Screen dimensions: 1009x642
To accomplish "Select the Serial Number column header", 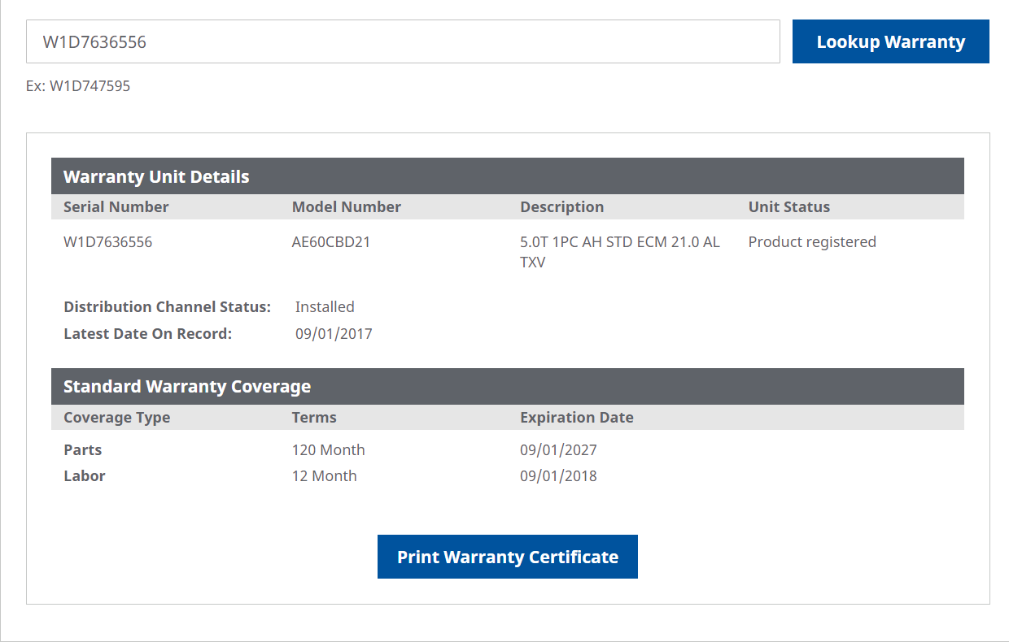I will [x=115, y=206].
